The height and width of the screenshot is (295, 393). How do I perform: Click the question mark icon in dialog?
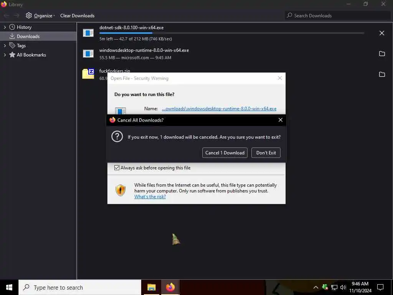pos(117,136)
